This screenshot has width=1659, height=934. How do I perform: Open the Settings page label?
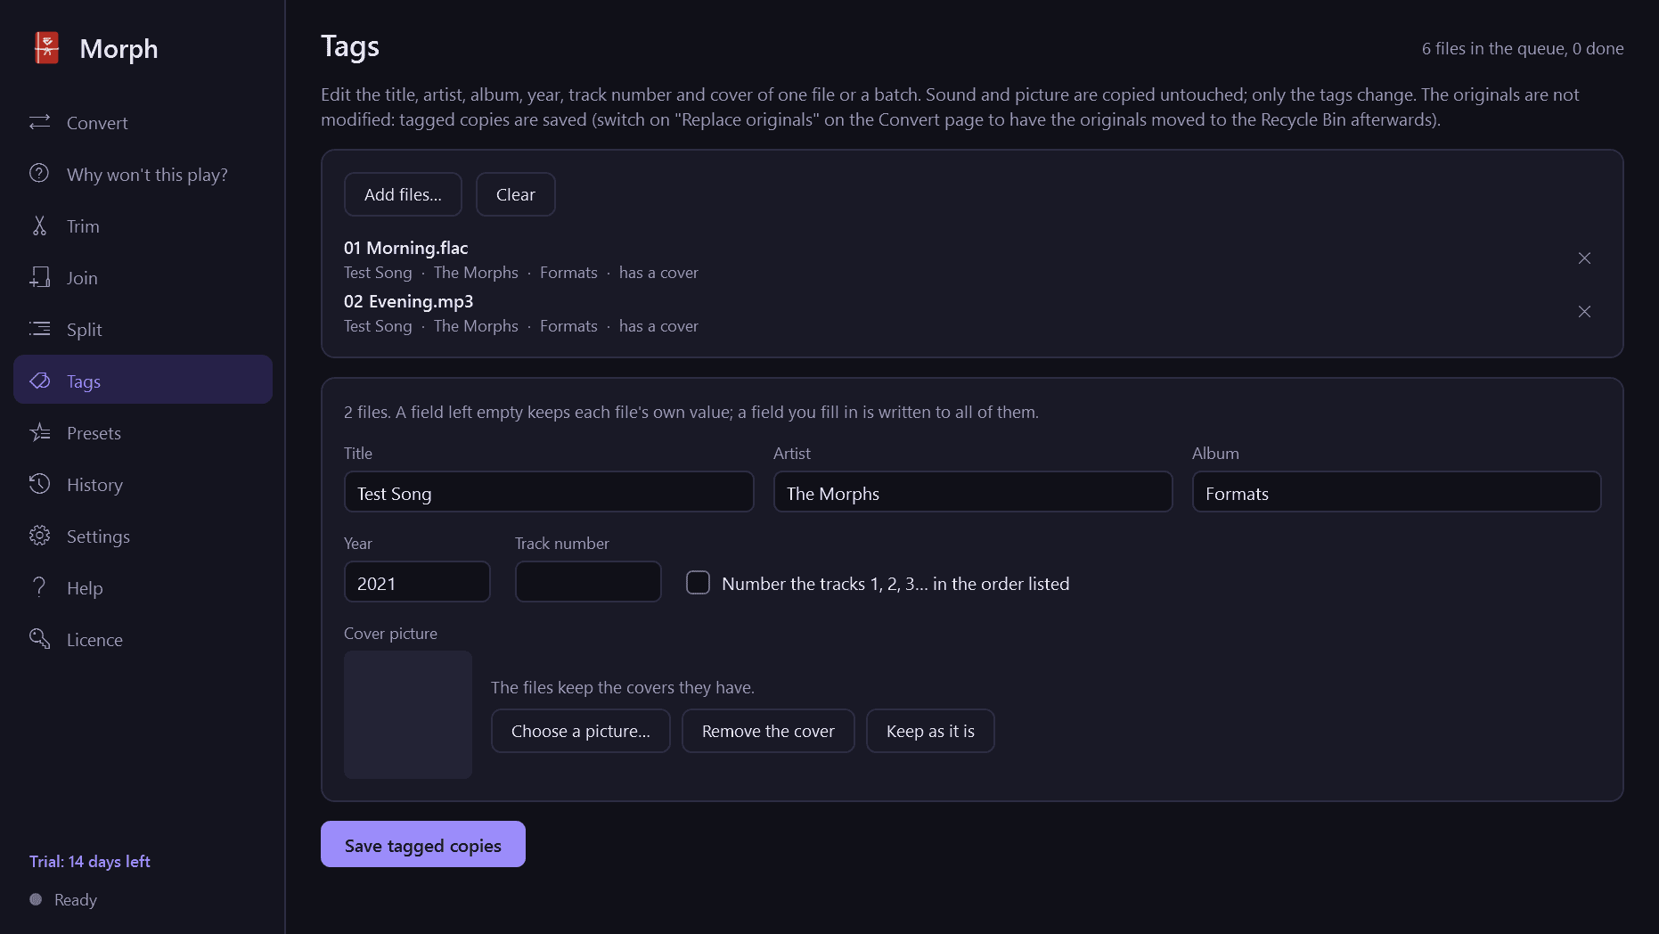(x=98, y=537)
